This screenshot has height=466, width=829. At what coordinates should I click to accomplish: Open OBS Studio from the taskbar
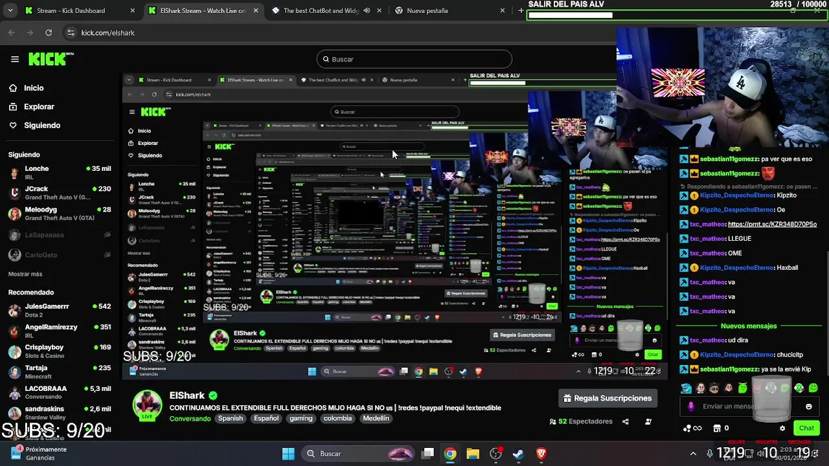tap(495, 454)
